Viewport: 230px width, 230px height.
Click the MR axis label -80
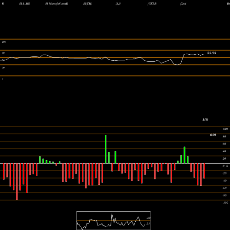224,195
